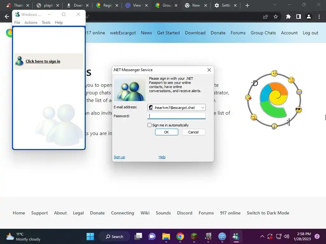Open the volume control in system tray

point(287,236)
